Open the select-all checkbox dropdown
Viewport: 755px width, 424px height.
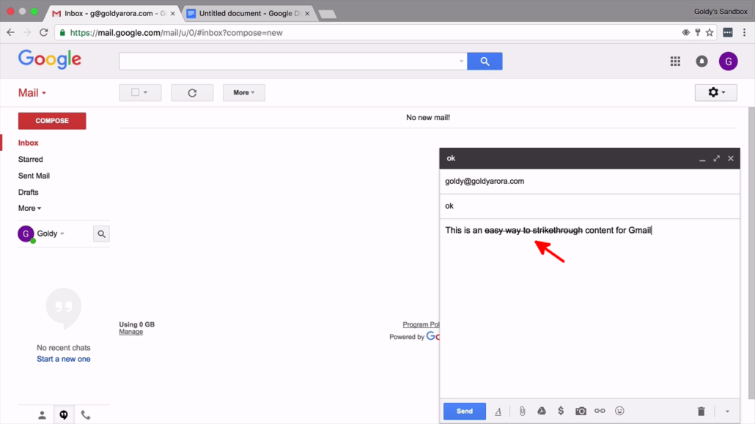click(145, 92)
